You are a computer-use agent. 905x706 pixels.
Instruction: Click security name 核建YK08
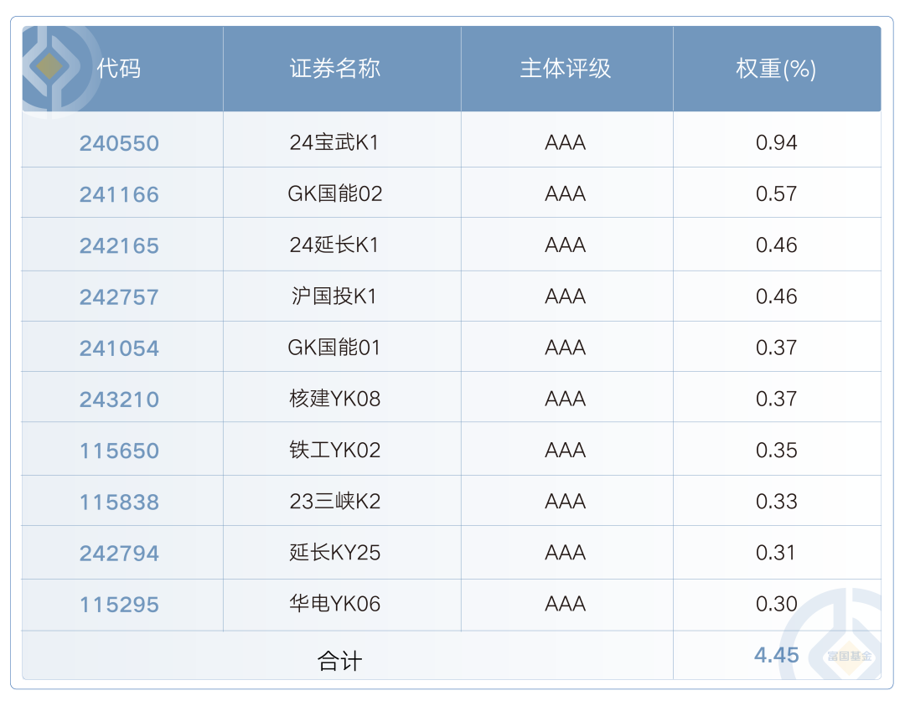pyautogui.click(x=334, y=399)
